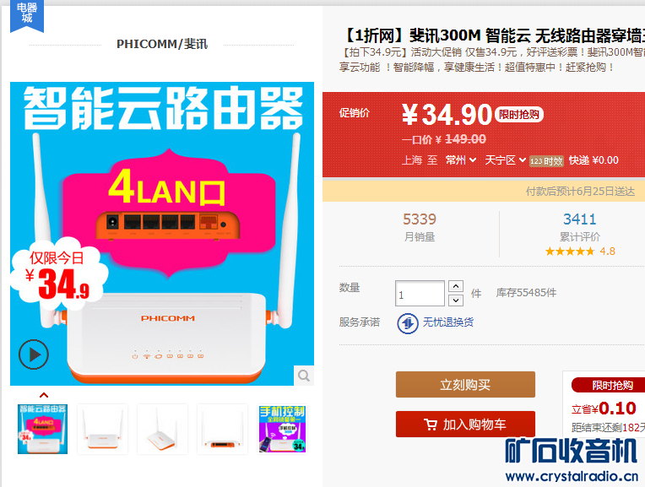This screenshot has height=487, width=645.
Task: Click the 限时抢购 tag beside the price
Action: coord(518,114)
